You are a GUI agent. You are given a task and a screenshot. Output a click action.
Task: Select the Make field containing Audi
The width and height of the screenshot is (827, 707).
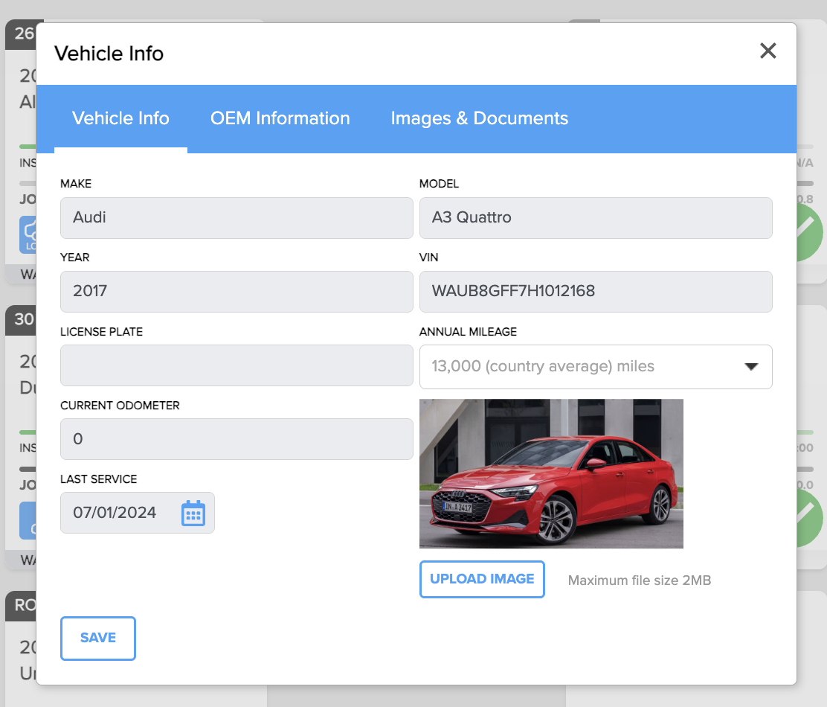[x=236, y=218]
